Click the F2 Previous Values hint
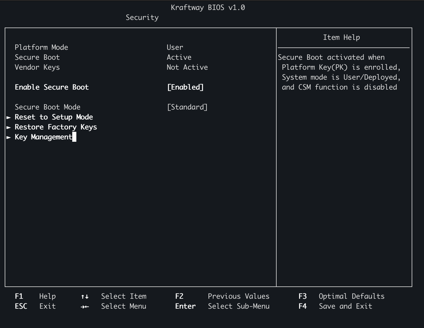424x328 pixels. 222,296
